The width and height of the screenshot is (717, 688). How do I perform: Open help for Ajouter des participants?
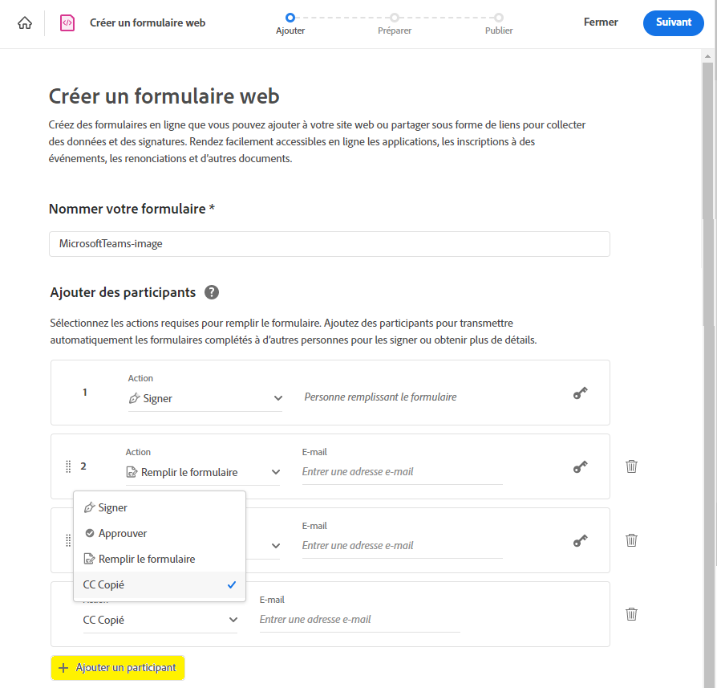click(212, 292)
